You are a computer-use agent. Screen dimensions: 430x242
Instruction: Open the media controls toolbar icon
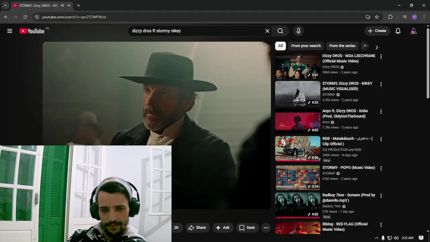tap(404, 17)
